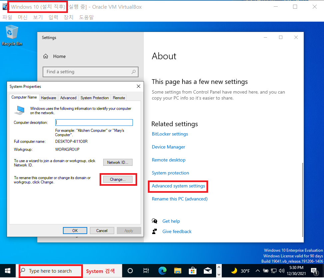The height and width of the screenshot is (278, 324).
Task: Switch to the System Protection tab
Action: pos(95,98)
